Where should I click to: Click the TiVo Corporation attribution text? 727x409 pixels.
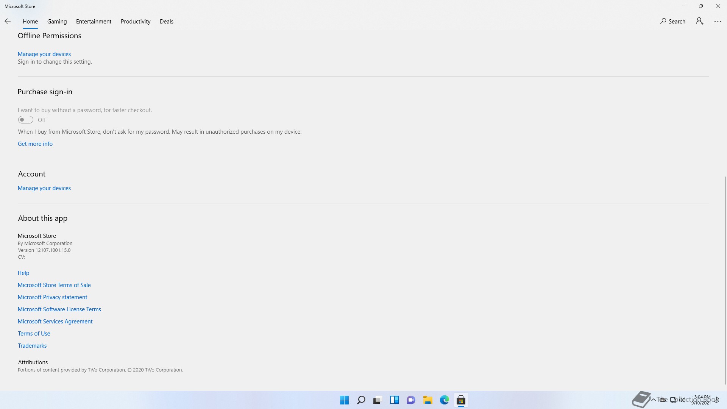pos(100,370)
